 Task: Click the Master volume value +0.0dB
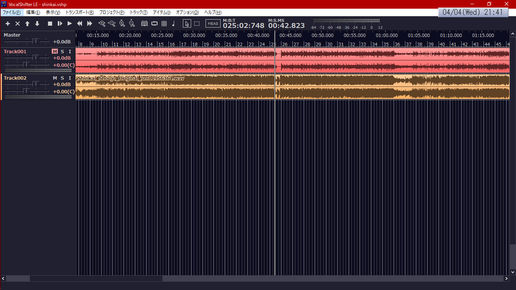click(x=62, y=42)
